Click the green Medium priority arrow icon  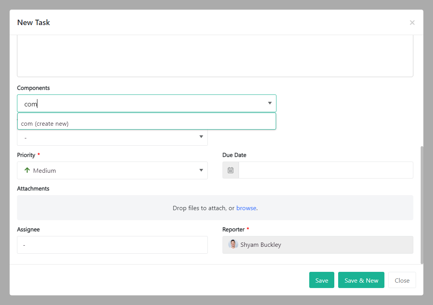coord(27,170)
